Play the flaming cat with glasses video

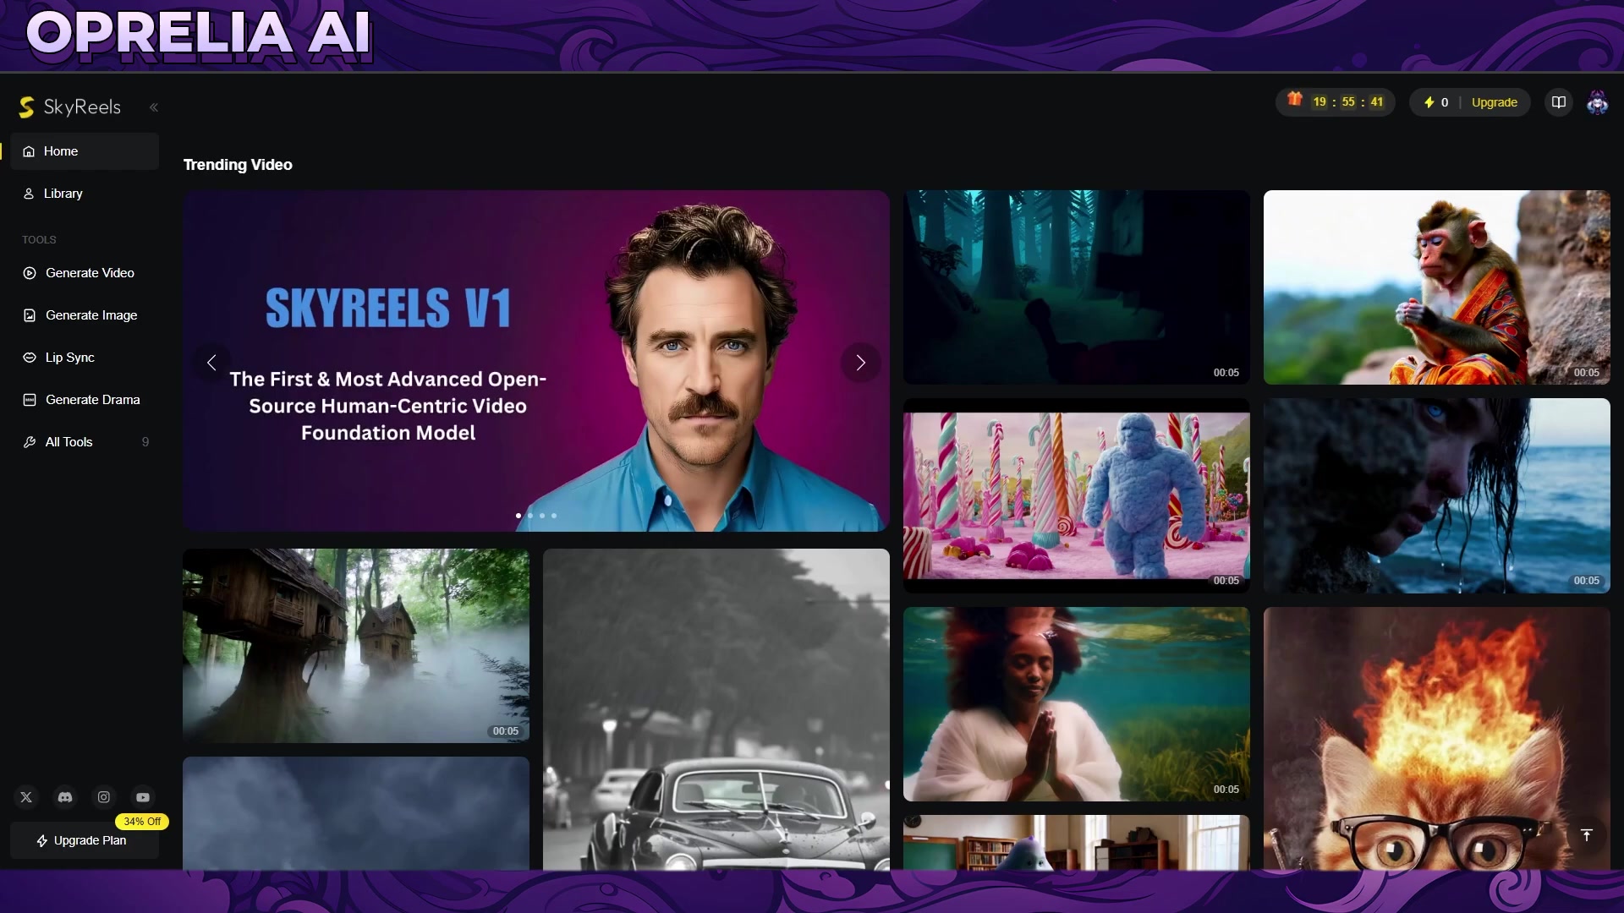[1436, 738]
